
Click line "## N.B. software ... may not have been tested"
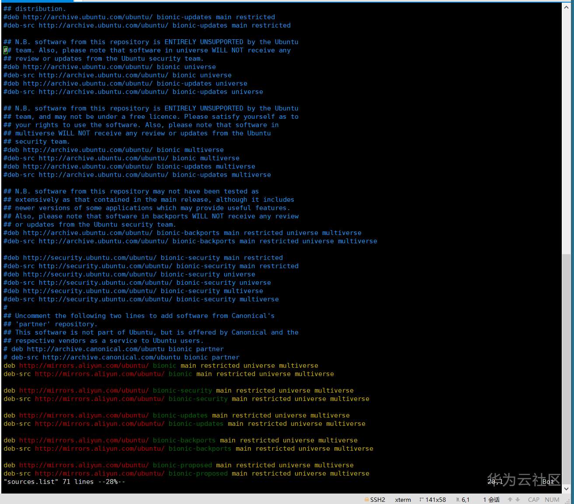click(131, 191)
